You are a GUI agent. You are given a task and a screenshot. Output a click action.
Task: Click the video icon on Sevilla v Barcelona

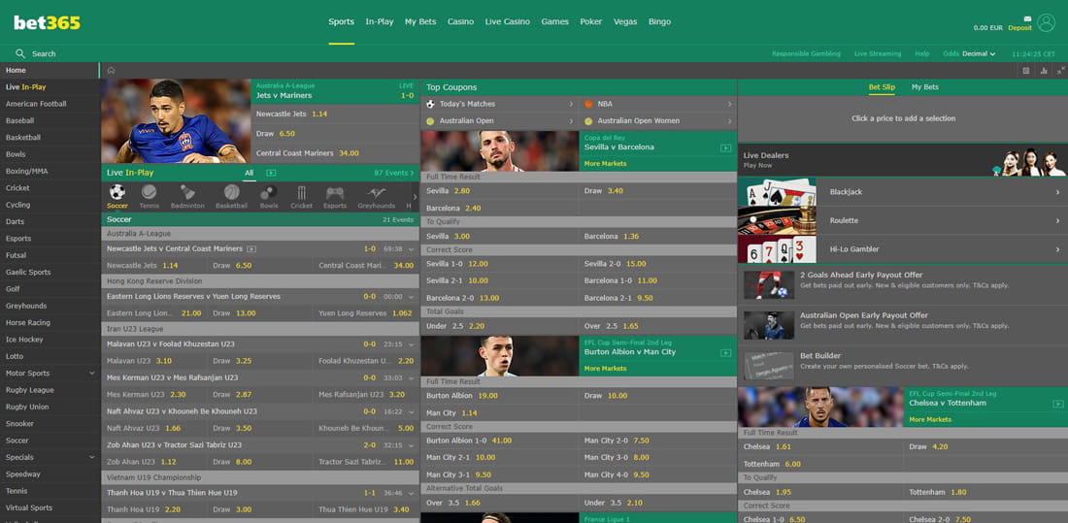point(725,147)
